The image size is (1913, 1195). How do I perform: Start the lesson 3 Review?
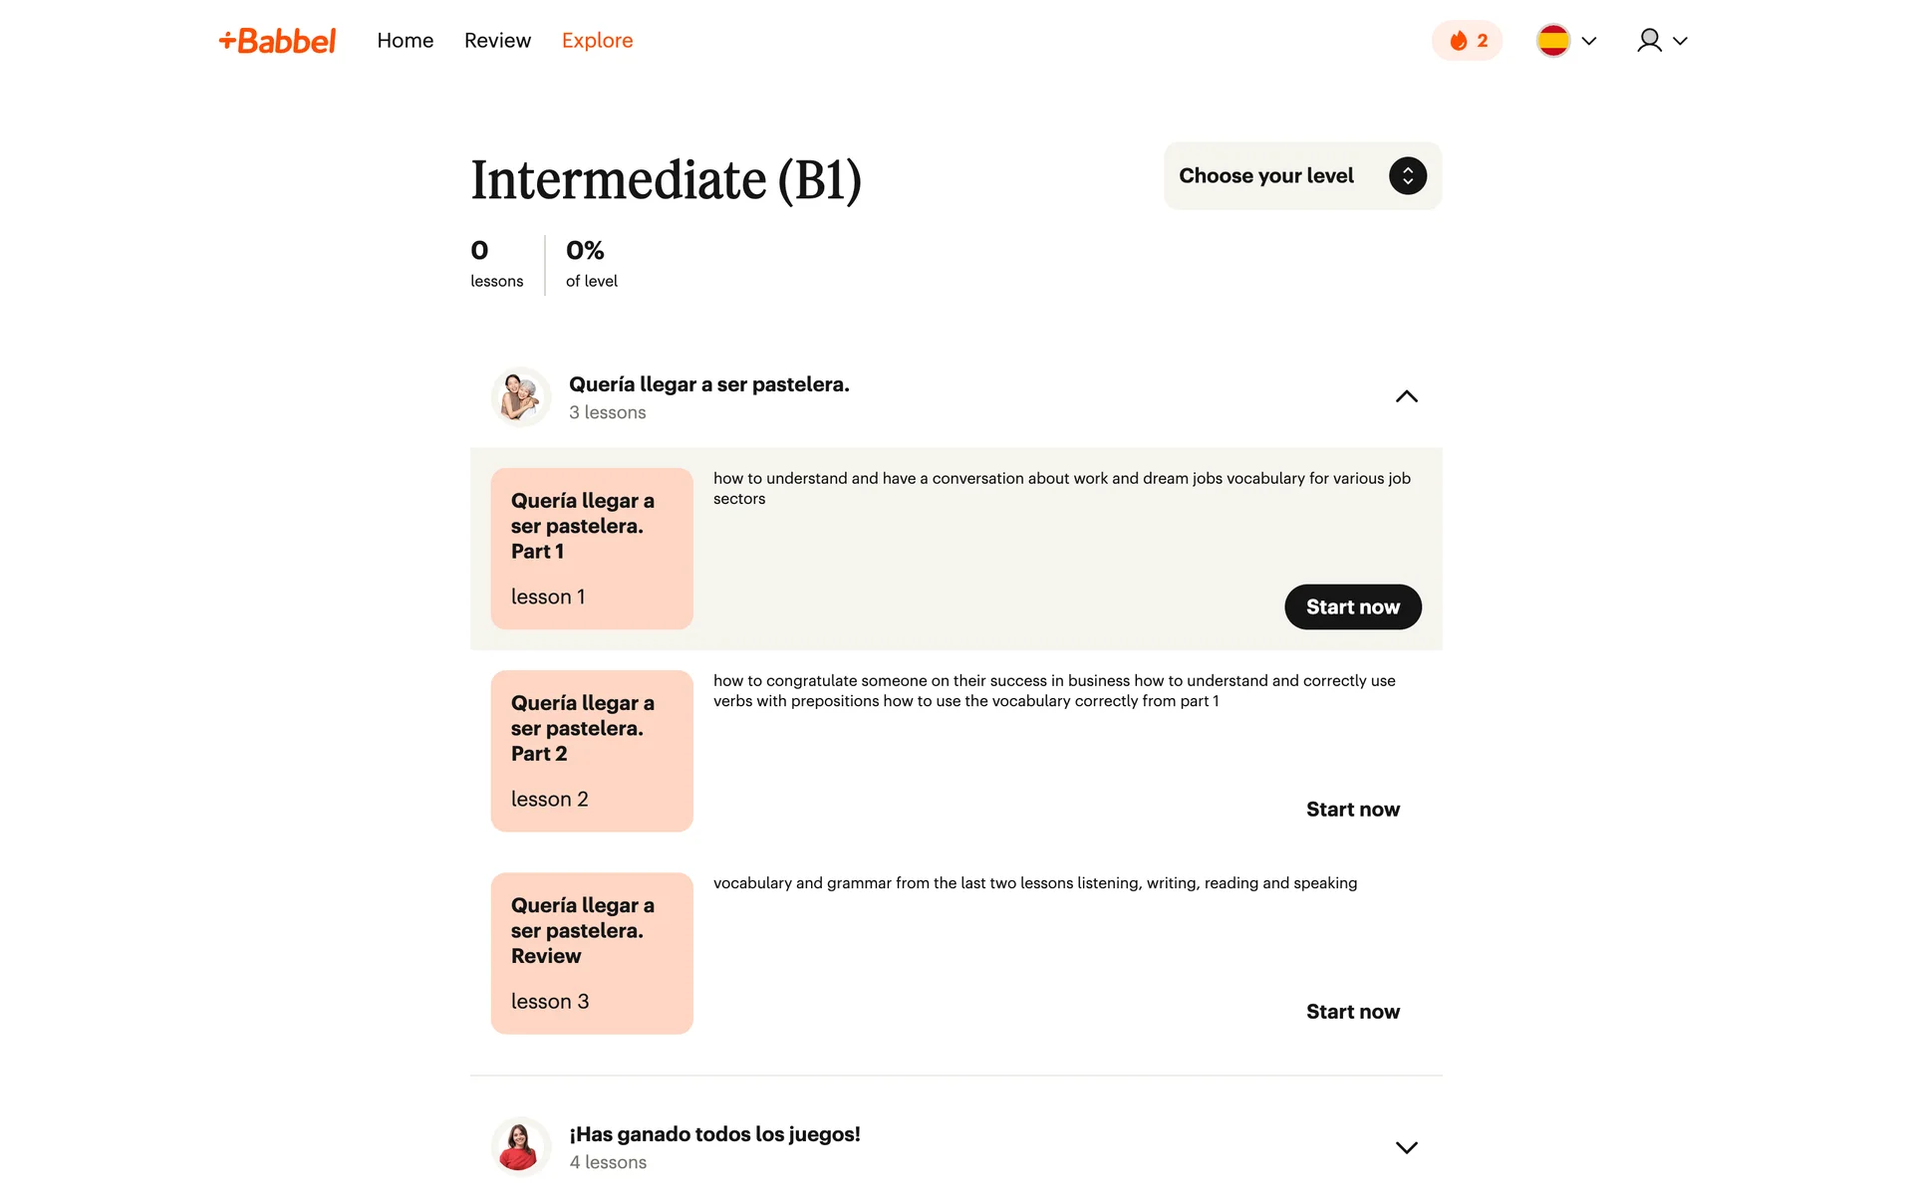click(x=1352, y=1012)
